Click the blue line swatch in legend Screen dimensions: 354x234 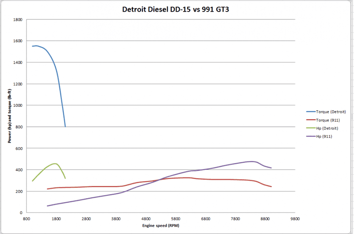(x=310, y=112)
